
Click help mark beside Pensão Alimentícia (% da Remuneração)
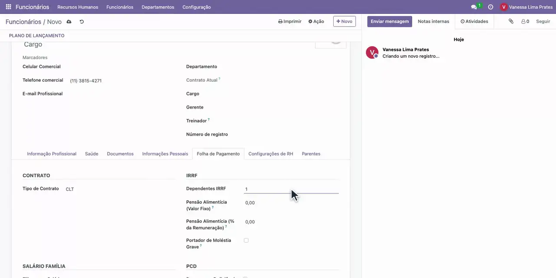(x=226, y=226)
